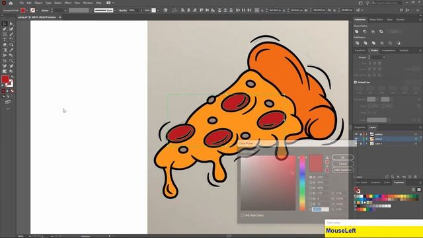Click the red fill color box in toolbar

(x=5, y=79)
